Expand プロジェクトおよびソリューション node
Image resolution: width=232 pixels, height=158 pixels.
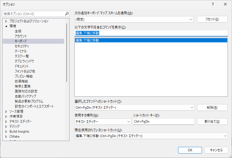click(6, 21)
